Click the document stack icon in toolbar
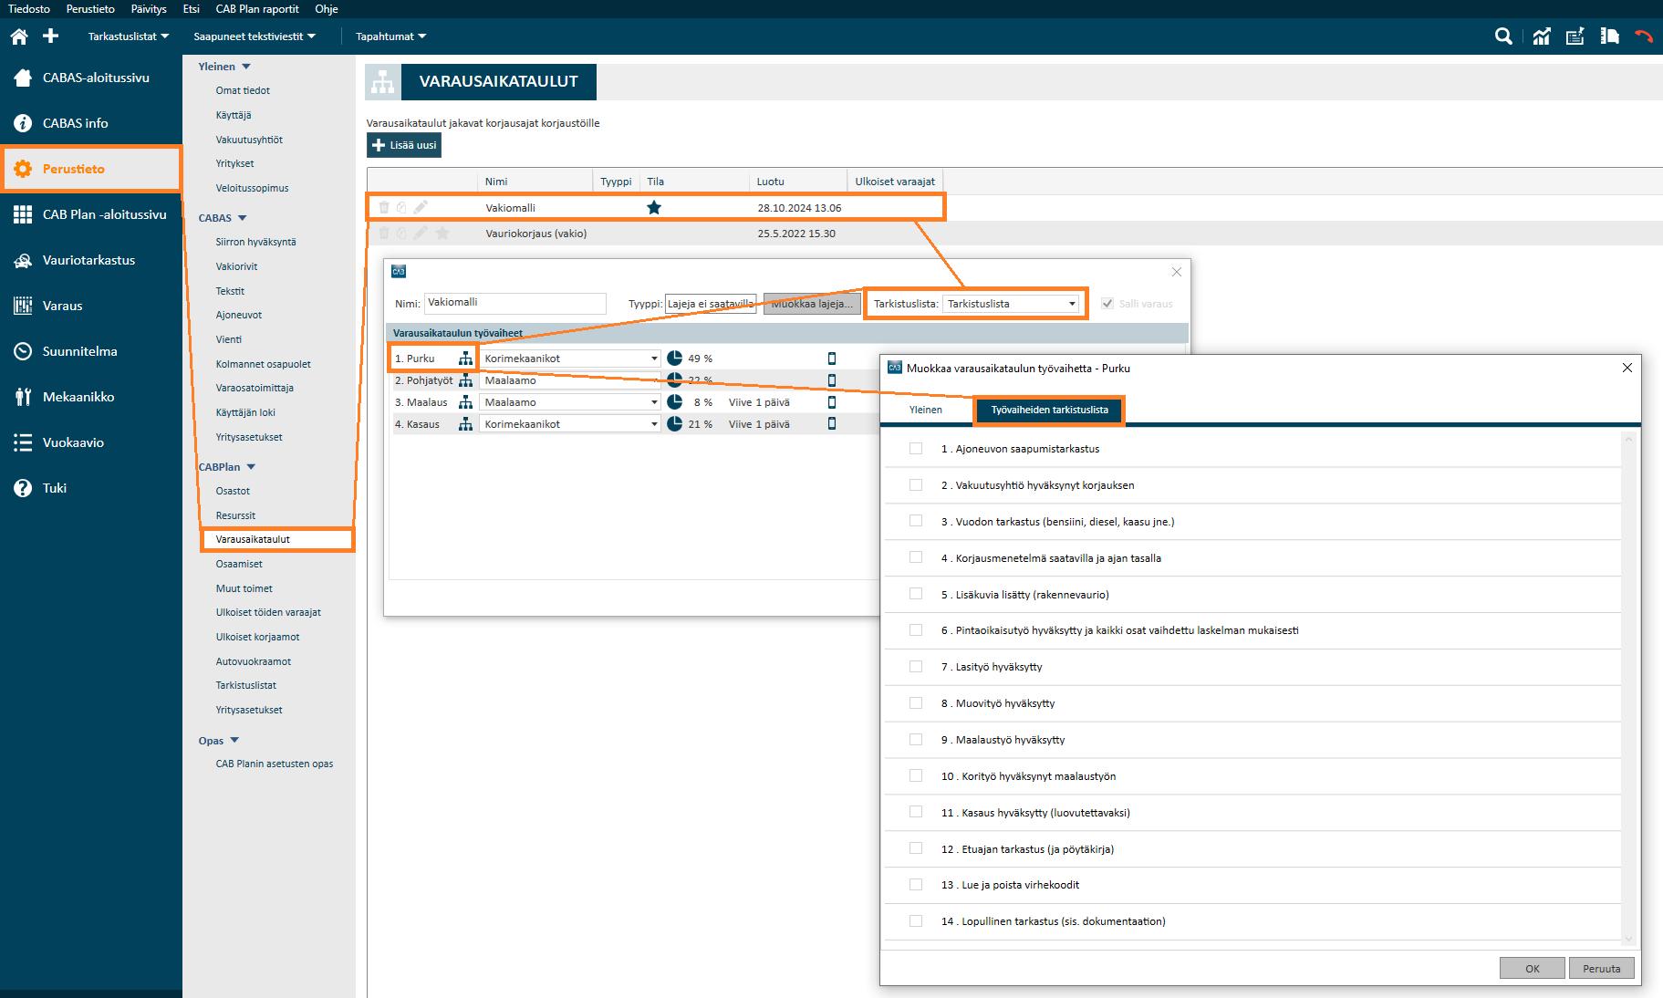The width and height of the screenshot is (1663, 998). coord(1609,36)
